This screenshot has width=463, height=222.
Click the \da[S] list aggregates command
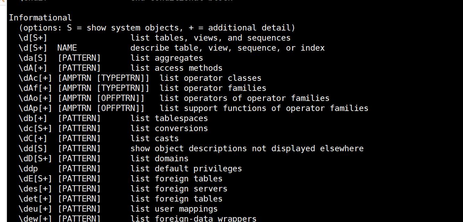[111, 58]
